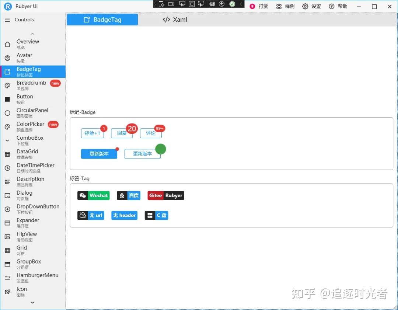Click the downward chevron below the Icon entry

click(x=32, y=302)
